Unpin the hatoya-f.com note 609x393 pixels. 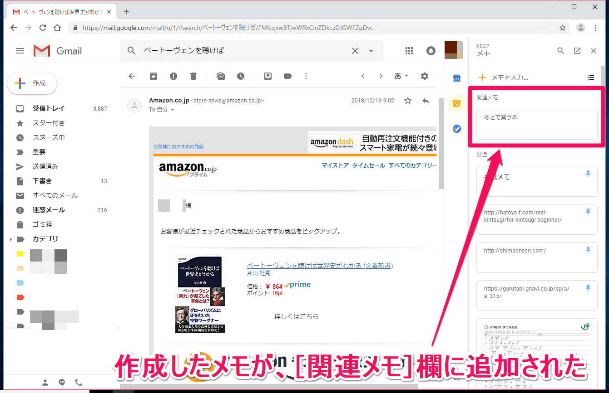[588, 212]
